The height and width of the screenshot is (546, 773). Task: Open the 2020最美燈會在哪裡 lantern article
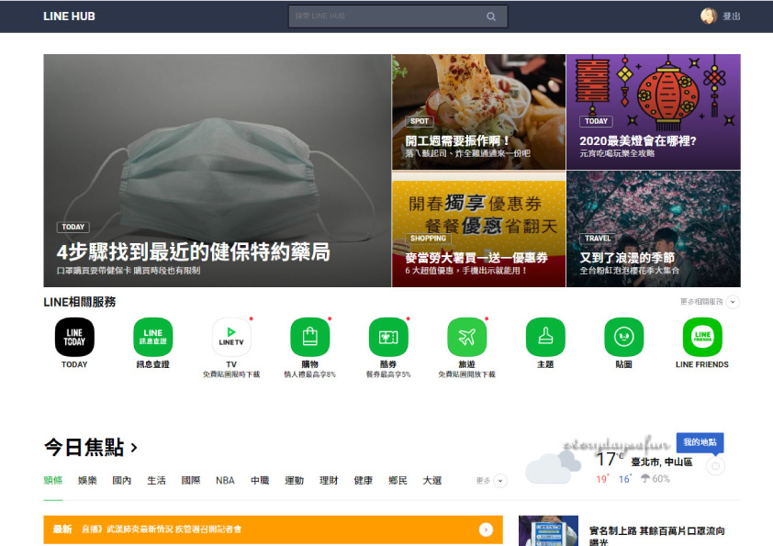[x=654, y=112]
